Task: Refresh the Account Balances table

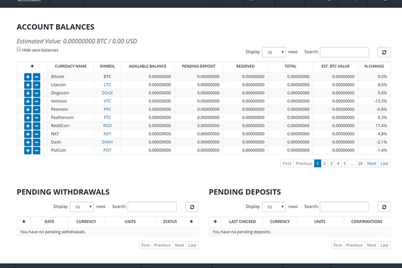Action: click(383, 52)
